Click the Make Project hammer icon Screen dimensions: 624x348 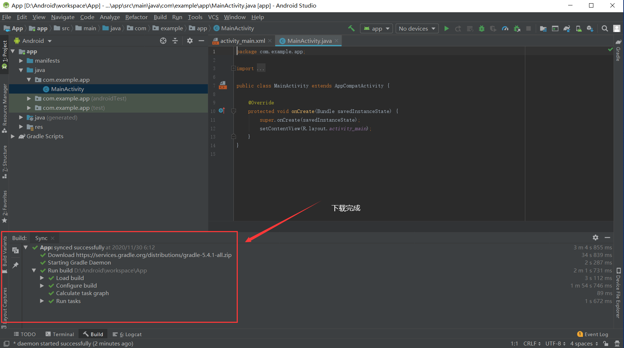coord(351,28)
